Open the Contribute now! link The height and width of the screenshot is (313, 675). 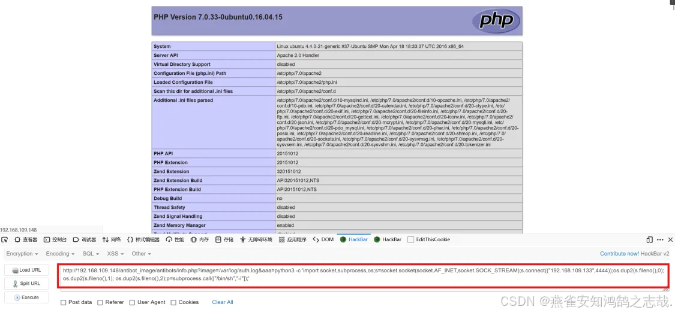pyautogui.click(x=619, y=254)
